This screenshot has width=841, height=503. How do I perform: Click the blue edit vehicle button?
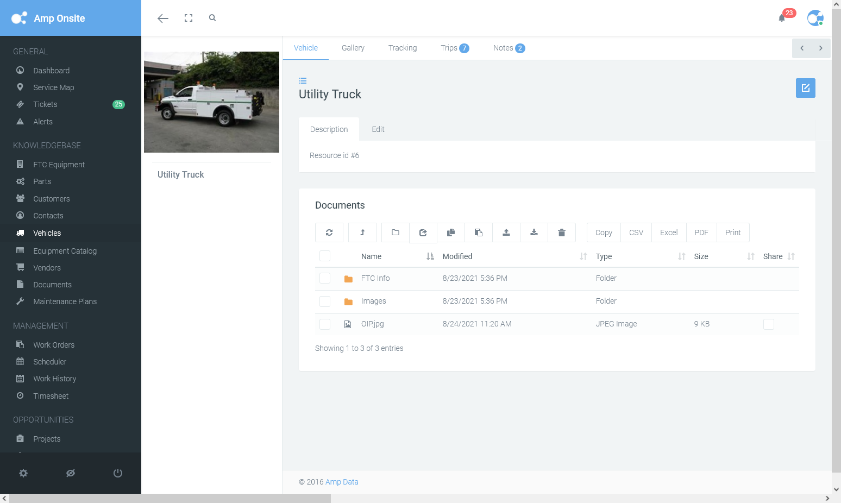coord(806,88)
